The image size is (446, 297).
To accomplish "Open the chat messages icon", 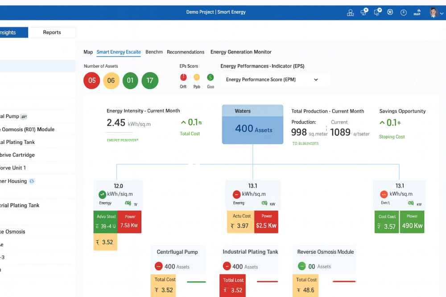I will [x=377, y=12].
